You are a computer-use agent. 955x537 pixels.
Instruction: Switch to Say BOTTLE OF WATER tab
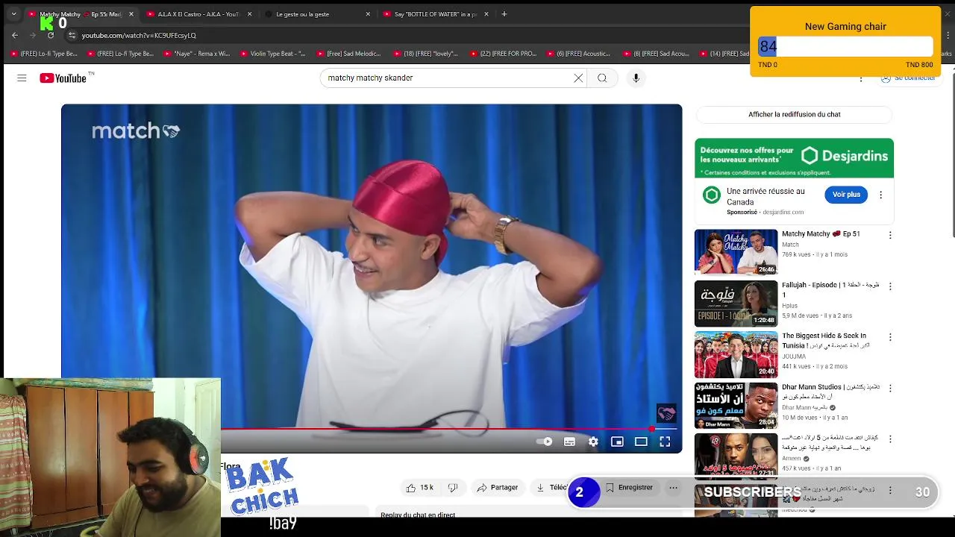tap(436, 14)
